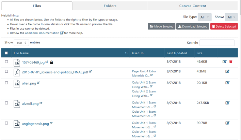241x140 pixels.
Task: Click the lock icon beside 157405469.jpg
Action: tap(51, 62)
